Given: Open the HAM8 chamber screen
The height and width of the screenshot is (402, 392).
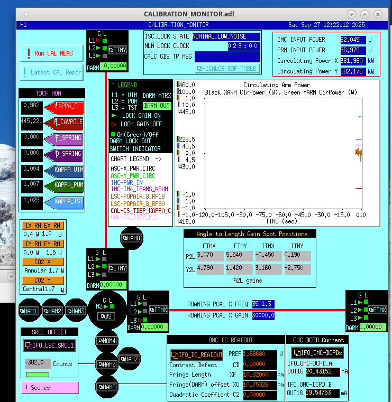Looking at the screenshot, I should [131, 238].
